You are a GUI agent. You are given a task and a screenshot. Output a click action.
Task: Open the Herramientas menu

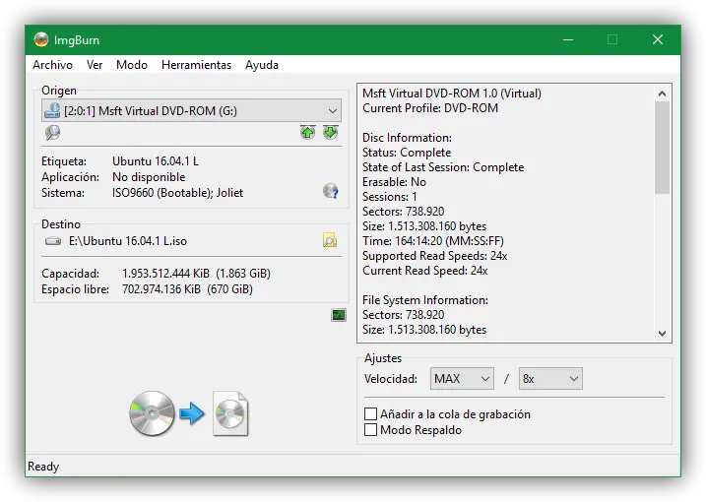[x=196, y=65]
